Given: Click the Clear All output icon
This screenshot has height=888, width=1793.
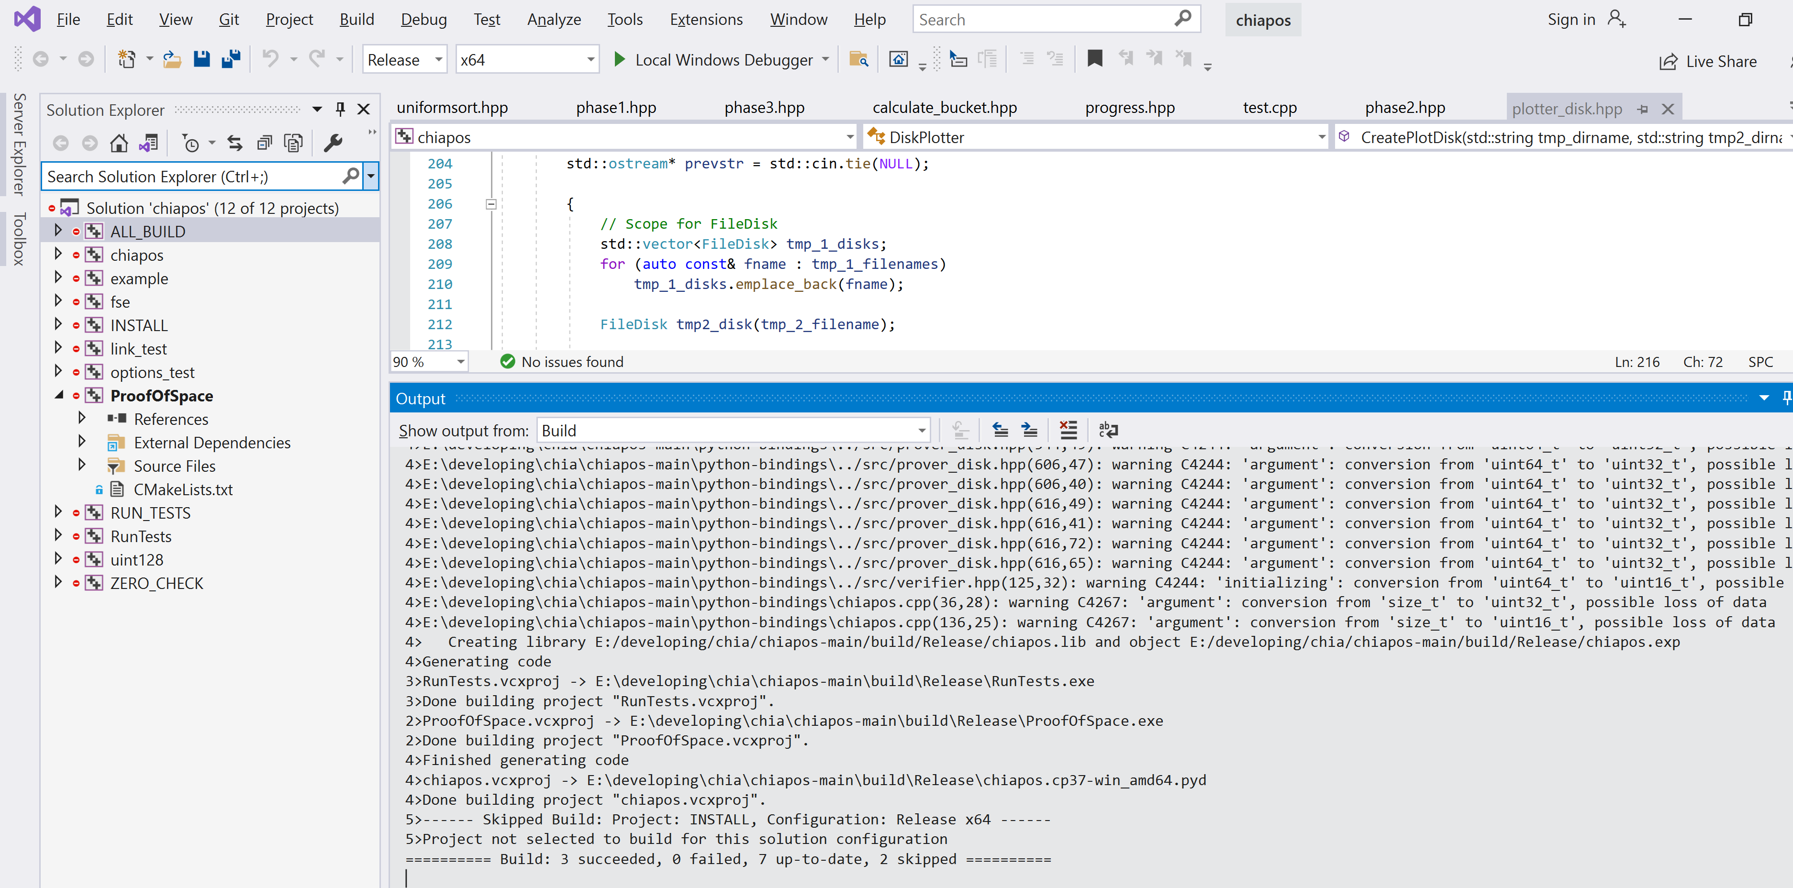Looking at the screenshot, I should [1068, 430].
